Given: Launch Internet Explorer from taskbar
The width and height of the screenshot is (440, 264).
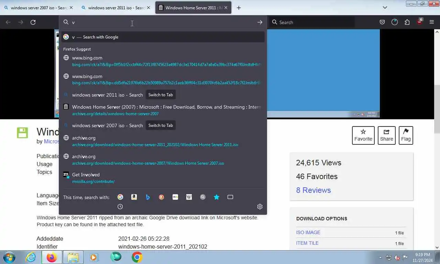Looking at the screenshot, I should [x=31, y=257].
